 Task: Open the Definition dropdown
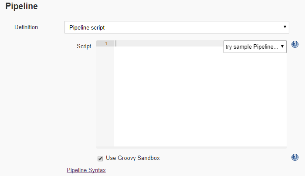177,27
